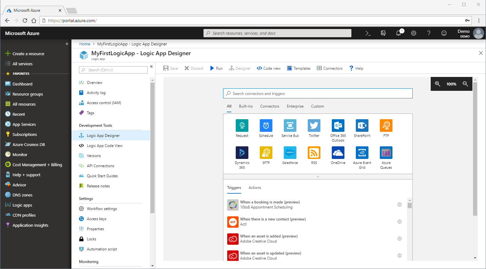Open the Actions tab
The image size is (486, 269).
pyautogui.click(x=255, y=188)
